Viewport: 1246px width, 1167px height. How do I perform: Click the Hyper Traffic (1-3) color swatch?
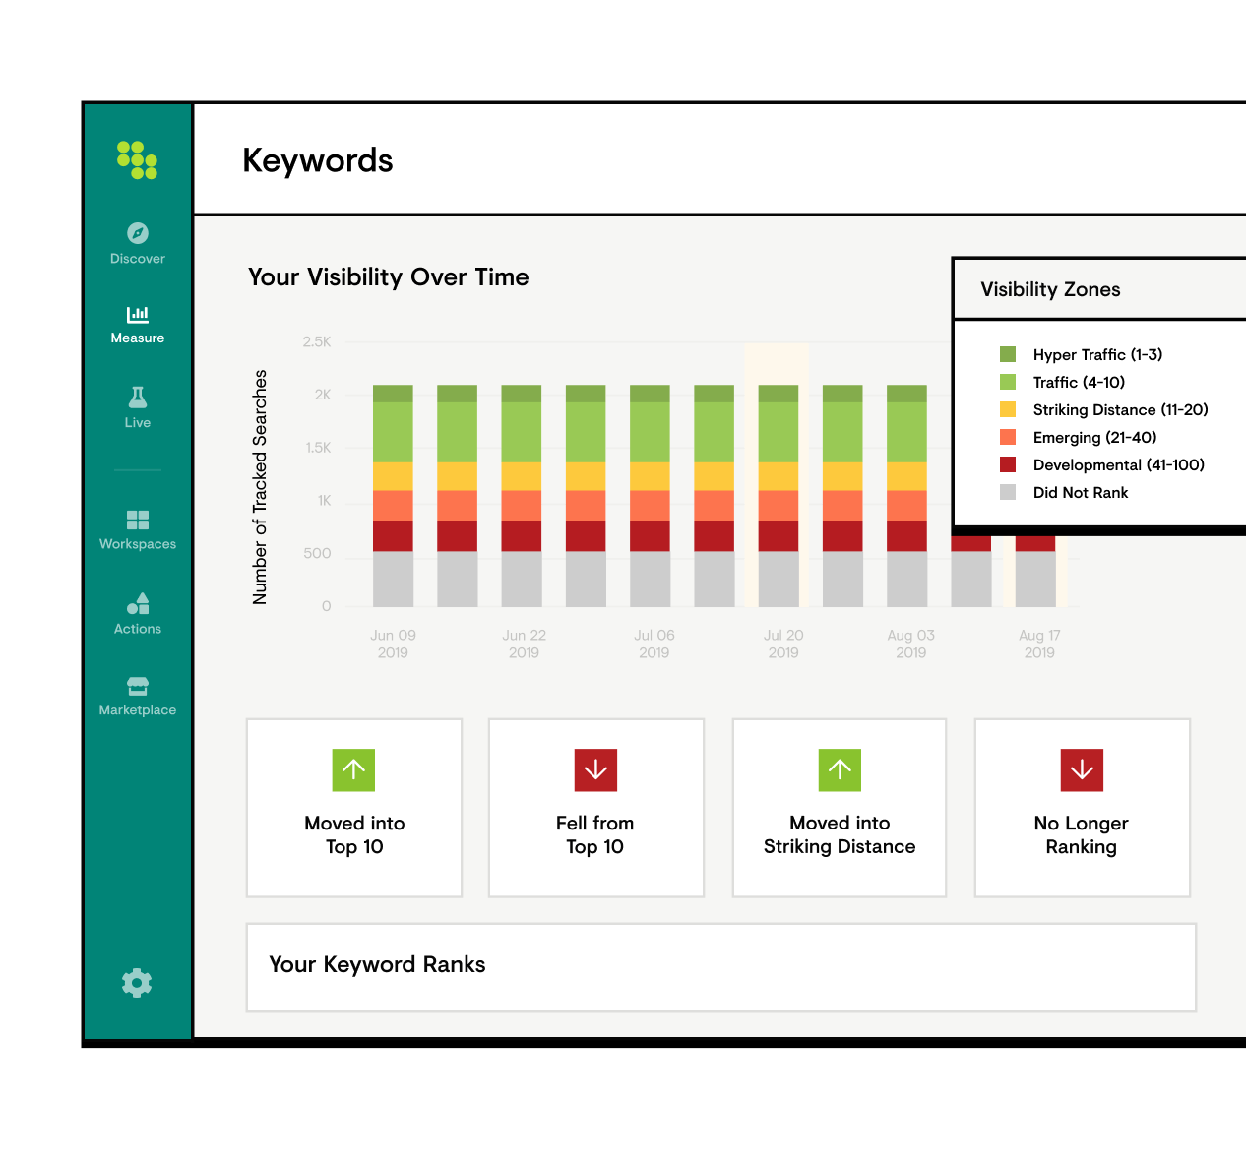(x=1008, y=354)
